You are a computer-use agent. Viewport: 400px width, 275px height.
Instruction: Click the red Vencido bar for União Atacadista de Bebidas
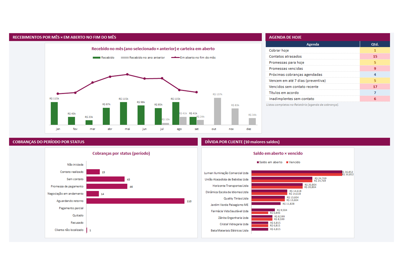[x=282, y=181]
